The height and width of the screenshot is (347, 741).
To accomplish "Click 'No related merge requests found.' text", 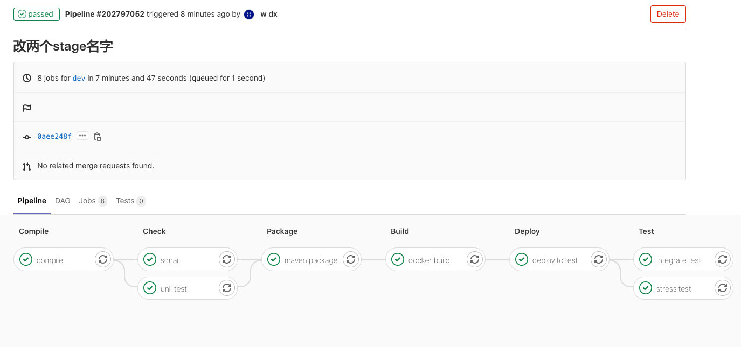I will coord(95,166).
